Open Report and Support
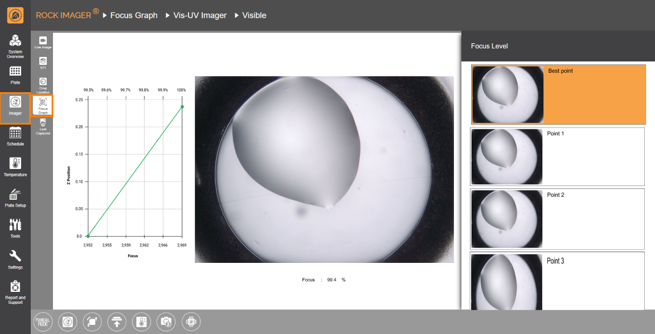The image size is (655, 334). pyautogui.click(x=15, y=292)
